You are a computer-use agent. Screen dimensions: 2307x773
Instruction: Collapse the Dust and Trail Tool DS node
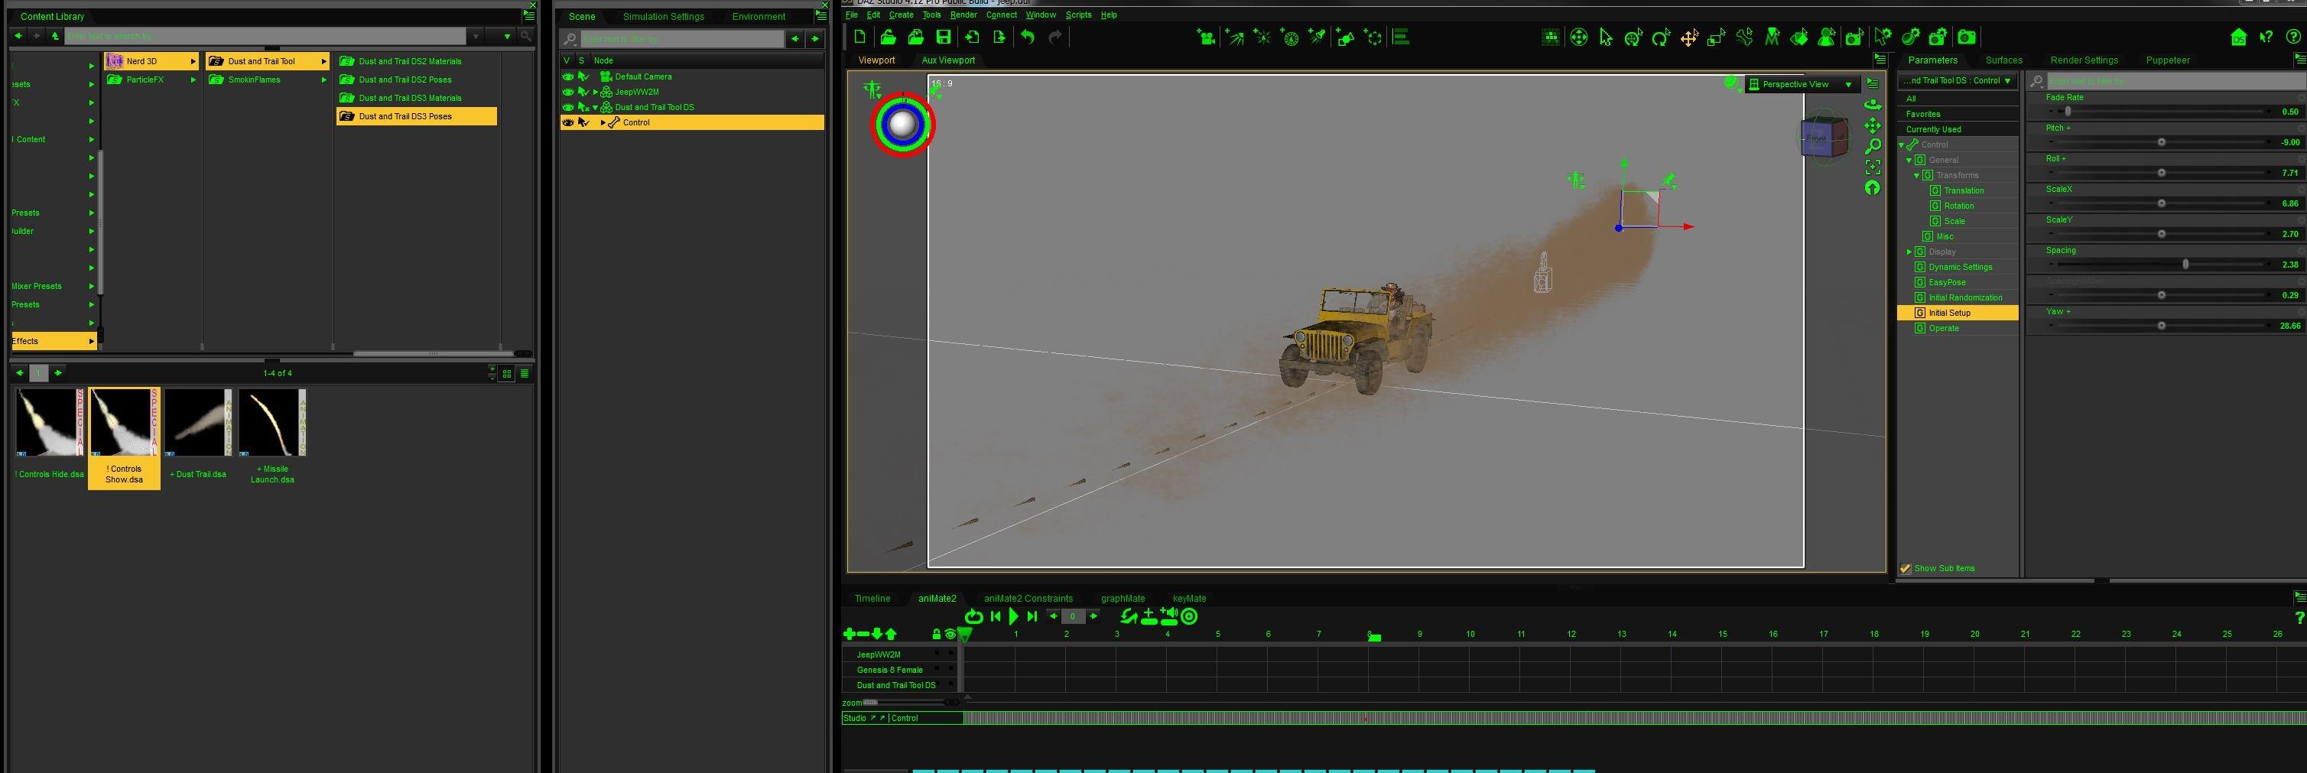tap(596, 108)
